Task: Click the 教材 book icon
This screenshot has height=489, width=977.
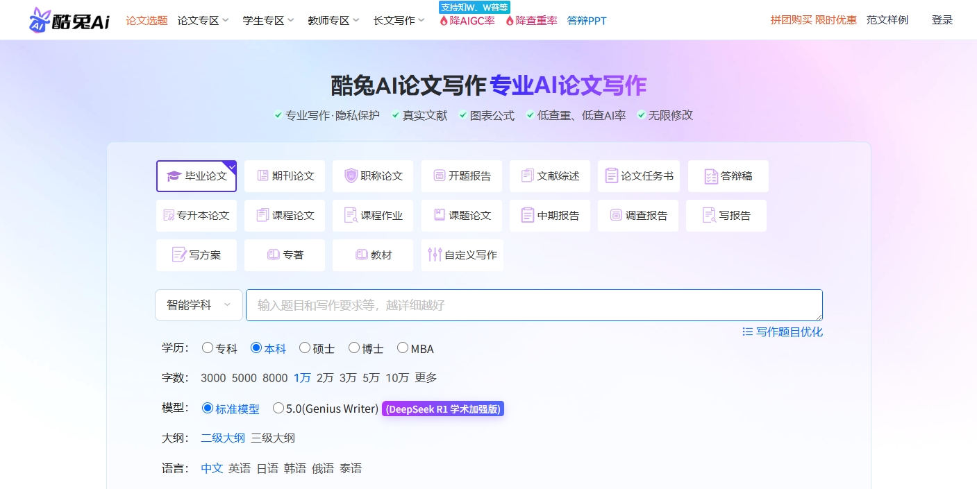Action: coord(361,255)
